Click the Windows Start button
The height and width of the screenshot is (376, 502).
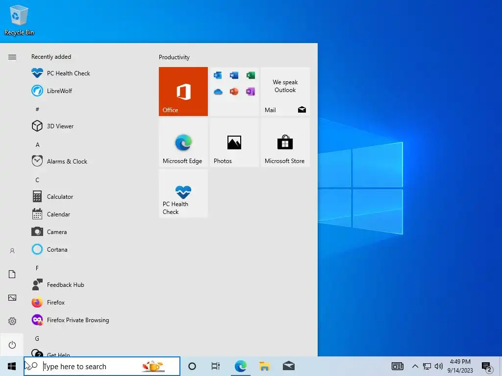click(x=12, y=366)
